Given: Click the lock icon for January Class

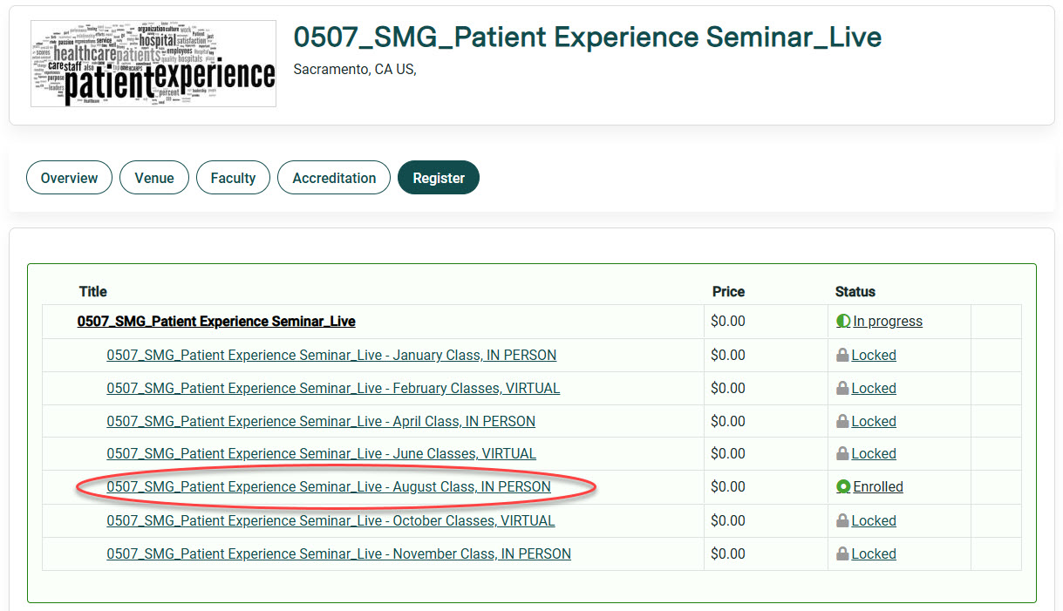Looking at the screenshot, I should pos(842,356).
